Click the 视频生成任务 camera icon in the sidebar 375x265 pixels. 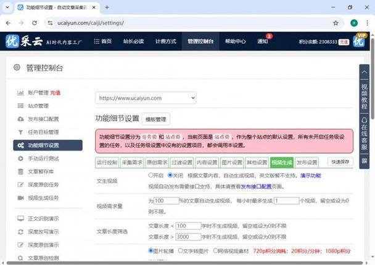click(x=20, y=198)
